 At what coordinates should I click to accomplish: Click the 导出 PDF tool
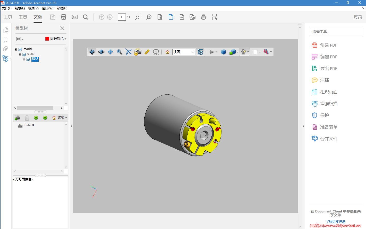pyautogui.click(x=325, y=68)
